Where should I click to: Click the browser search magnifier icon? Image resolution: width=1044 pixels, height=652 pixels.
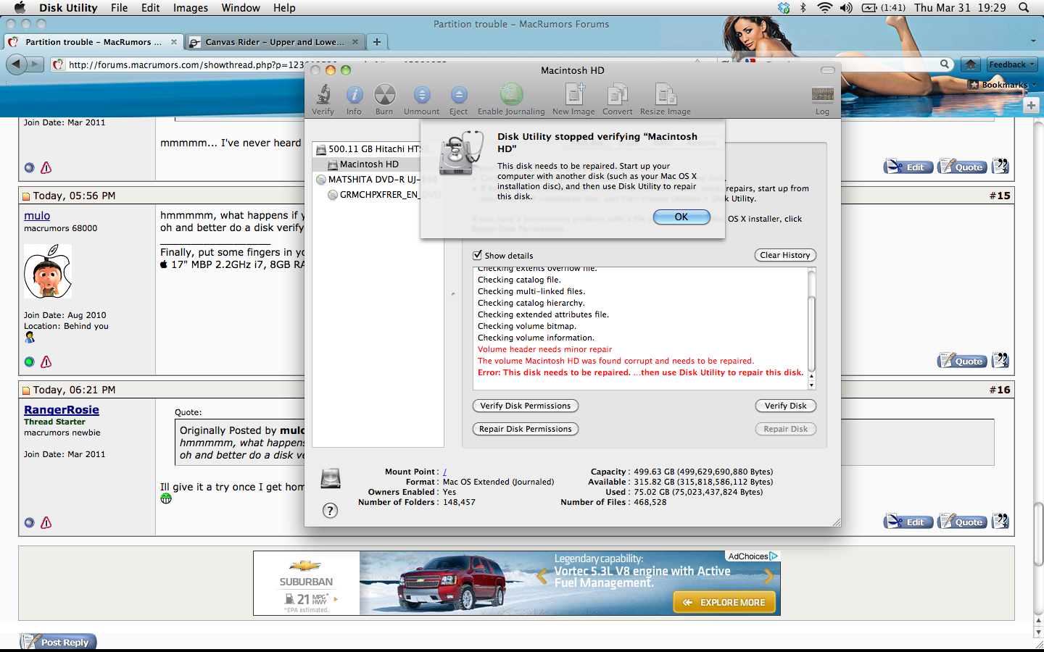click(945, 64)
